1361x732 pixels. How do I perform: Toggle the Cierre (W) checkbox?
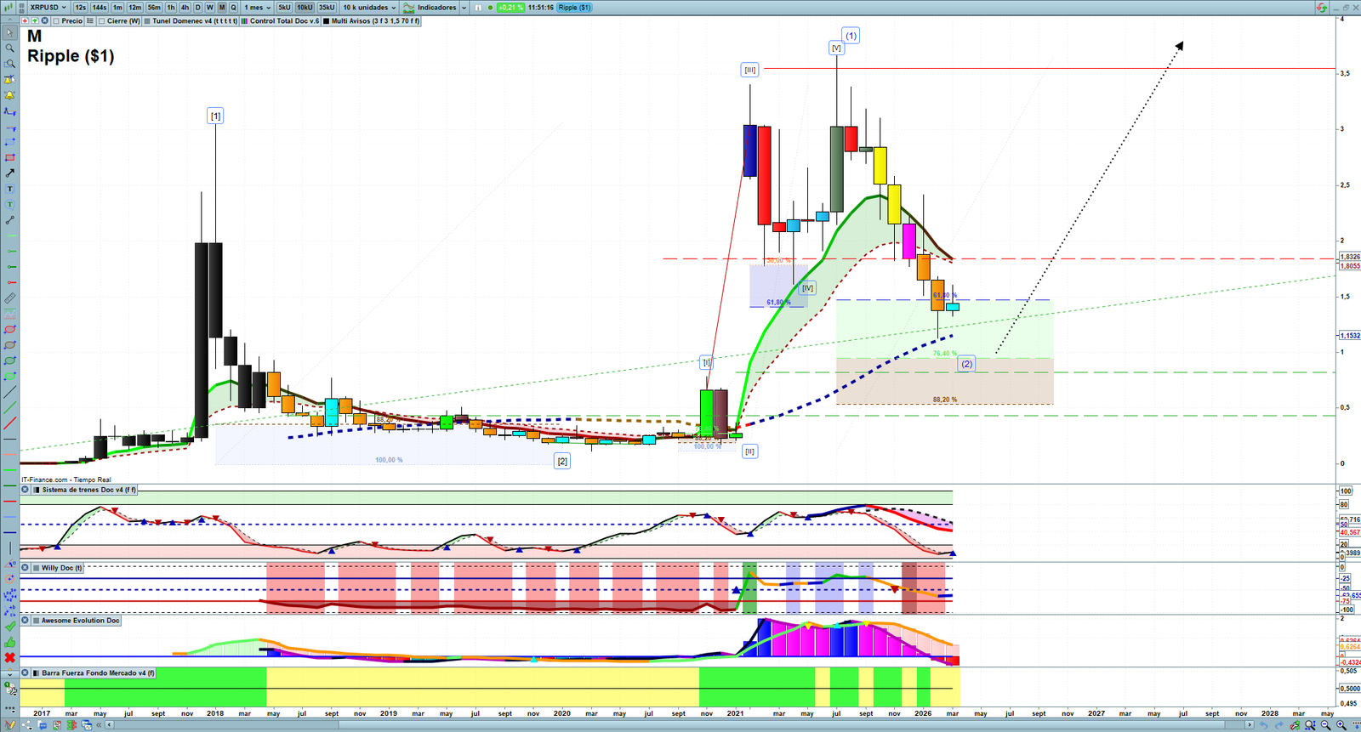(x=102, y=21)
